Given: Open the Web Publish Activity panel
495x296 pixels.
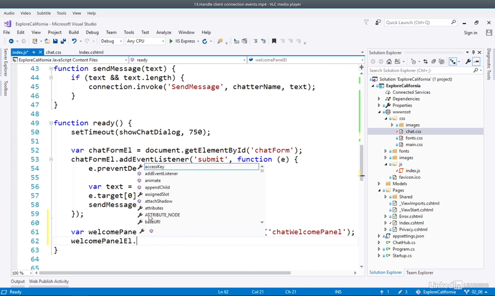Looking at the screenshot, I should point(49,282).
